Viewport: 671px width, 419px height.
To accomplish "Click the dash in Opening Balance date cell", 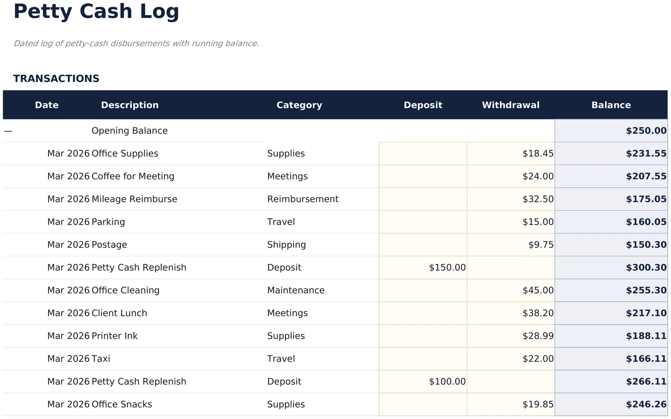I will (8, 131).
